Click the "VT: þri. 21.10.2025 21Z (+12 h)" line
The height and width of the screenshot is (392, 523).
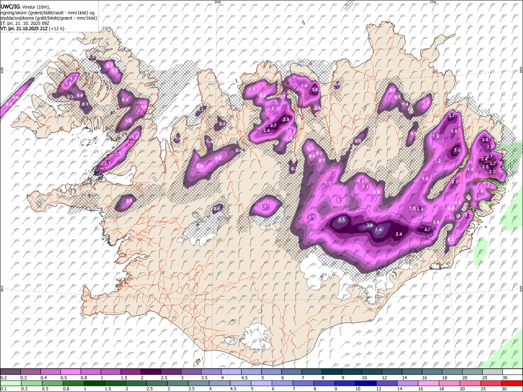tap(32, 29)
